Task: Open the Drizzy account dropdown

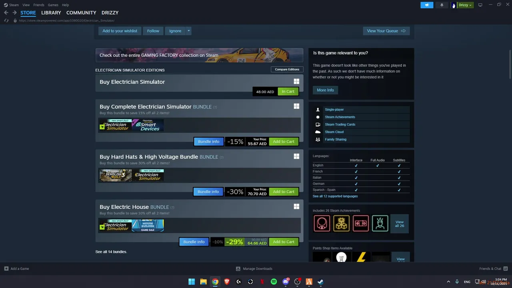Action: point(466,5)
